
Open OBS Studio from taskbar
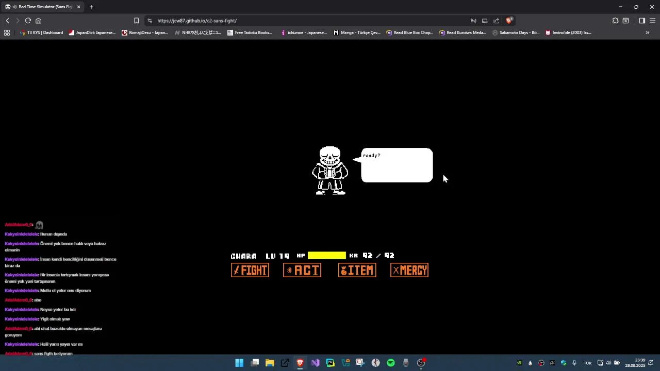point(421,363)
